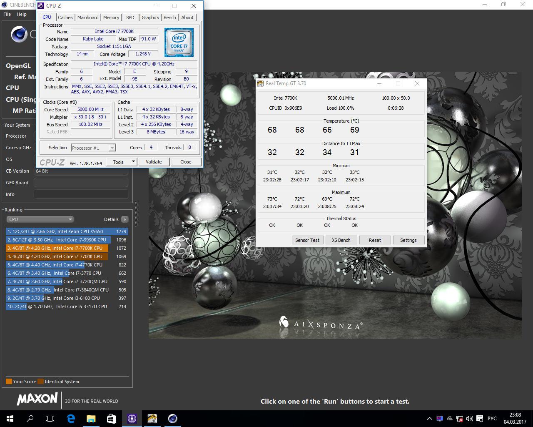Open the Memory tab in CPU-Z
This screenshot has height=427, width=533.
tap(111, 18)
